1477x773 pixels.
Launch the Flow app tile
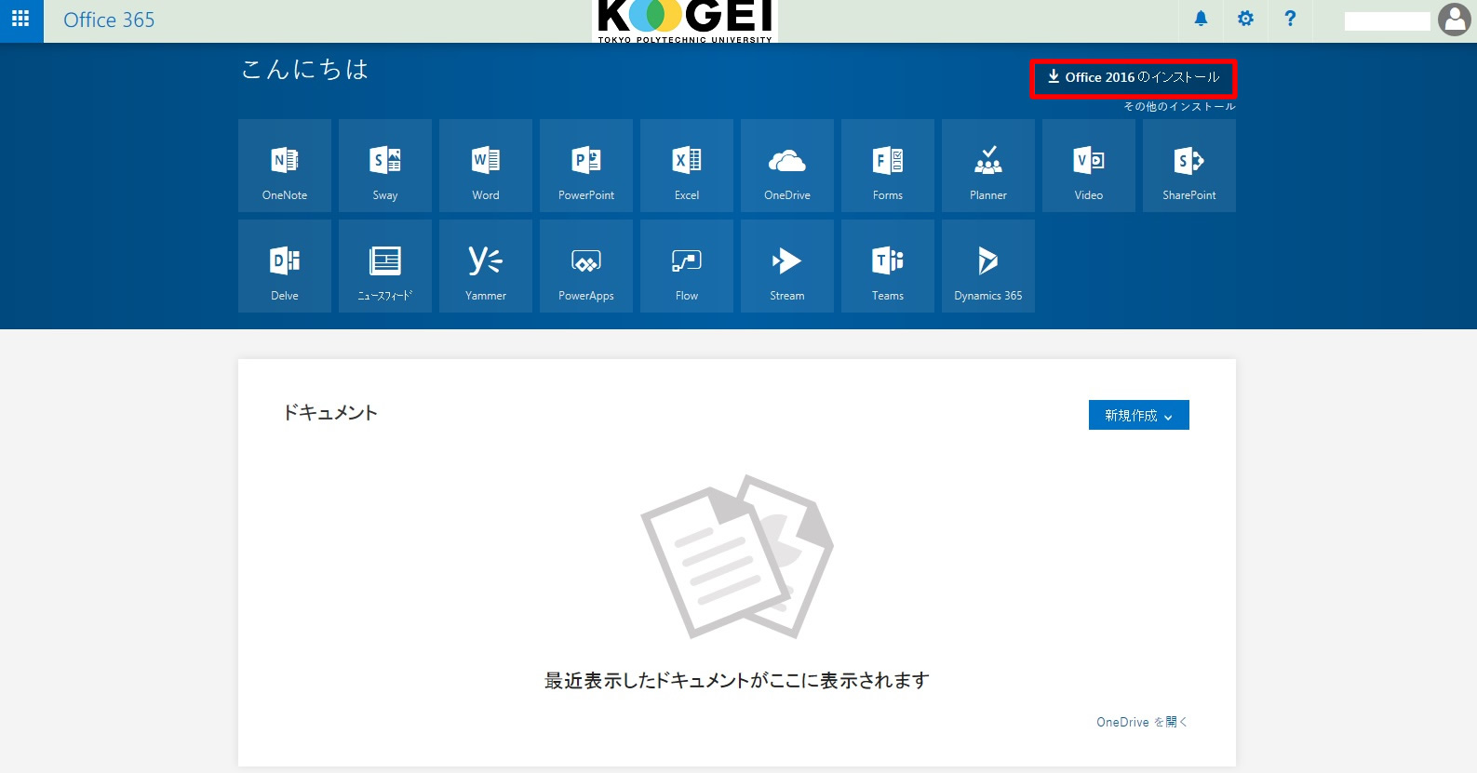pyautogui.click(x=687, y=266)
